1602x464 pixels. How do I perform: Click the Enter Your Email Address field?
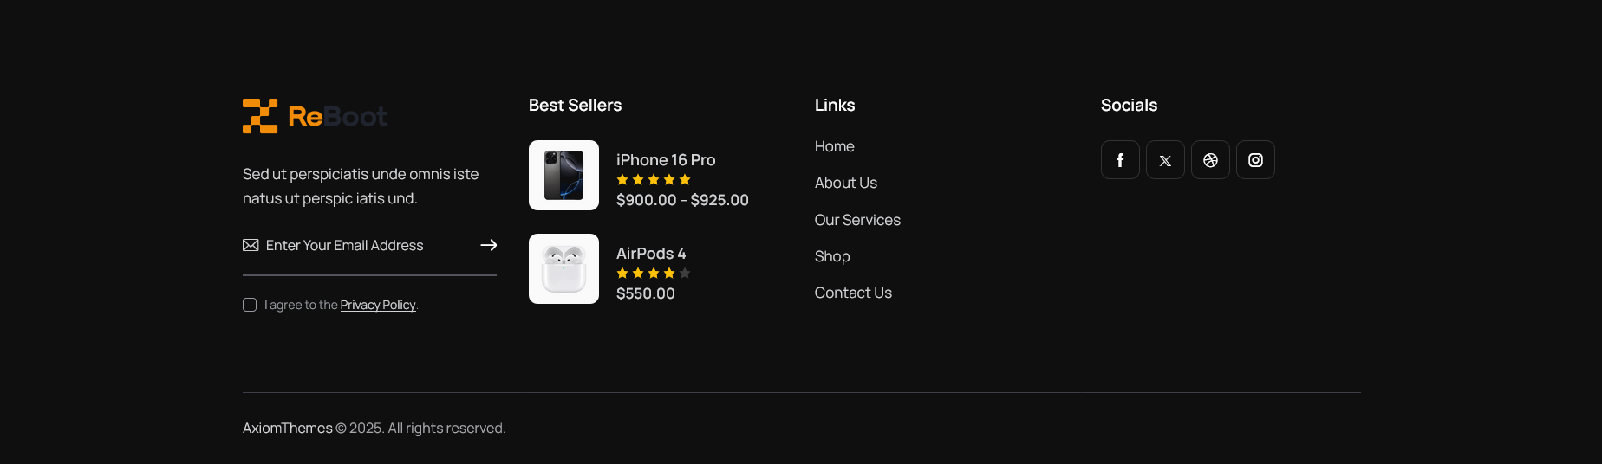[x=369, y=246]
